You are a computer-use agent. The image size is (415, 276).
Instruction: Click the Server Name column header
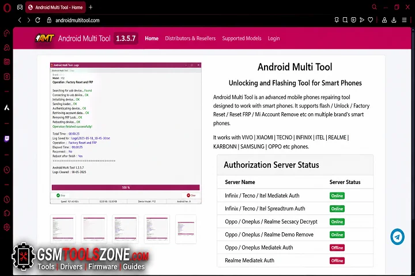(240, 182)
